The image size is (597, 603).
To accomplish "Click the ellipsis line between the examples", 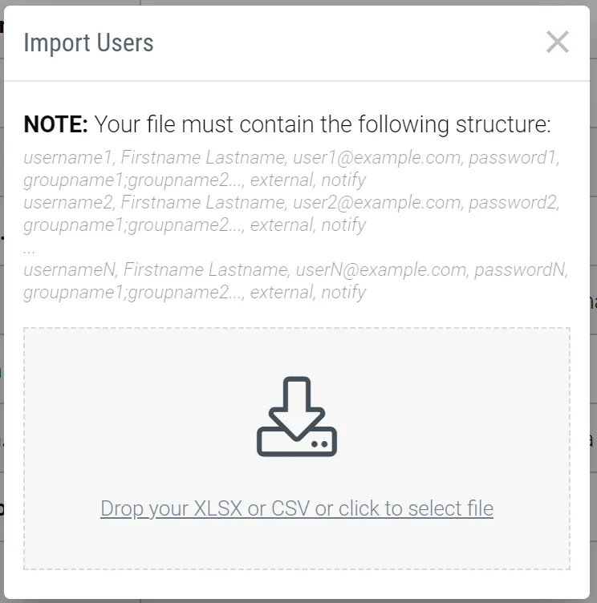I will [x=30, y=249].
